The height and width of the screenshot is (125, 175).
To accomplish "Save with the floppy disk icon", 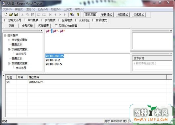I will [16, 14].
